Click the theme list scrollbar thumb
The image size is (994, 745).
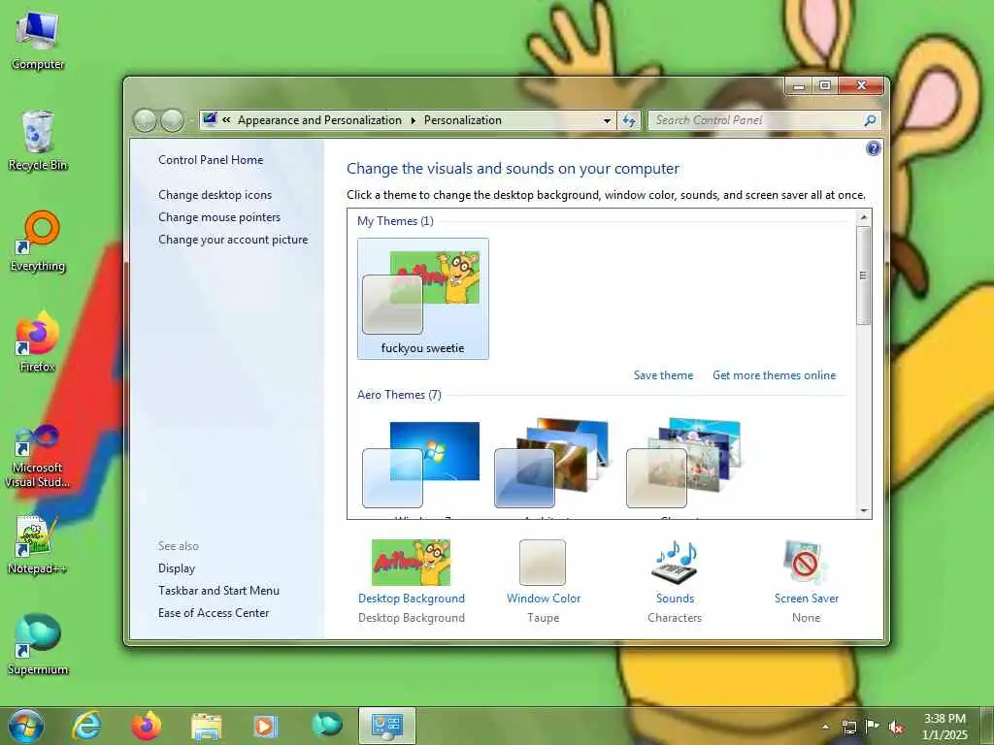(x=863, y=275)
